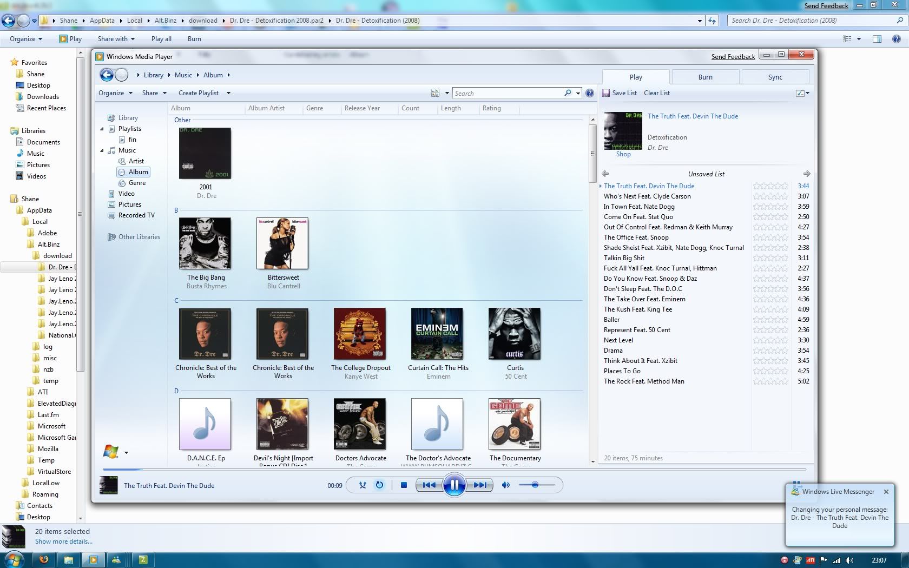Open the Windows Start button
The width and height of the screenshot is (909, 568).
(13, 559)
